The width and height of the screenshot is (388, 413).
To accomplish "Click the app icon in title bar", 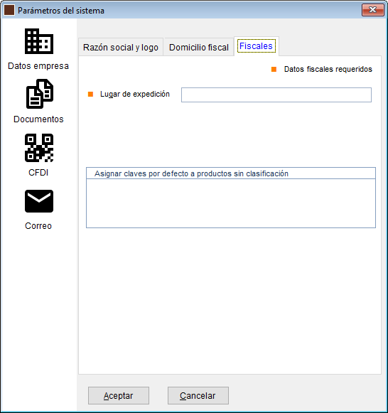I will point(9,10).
